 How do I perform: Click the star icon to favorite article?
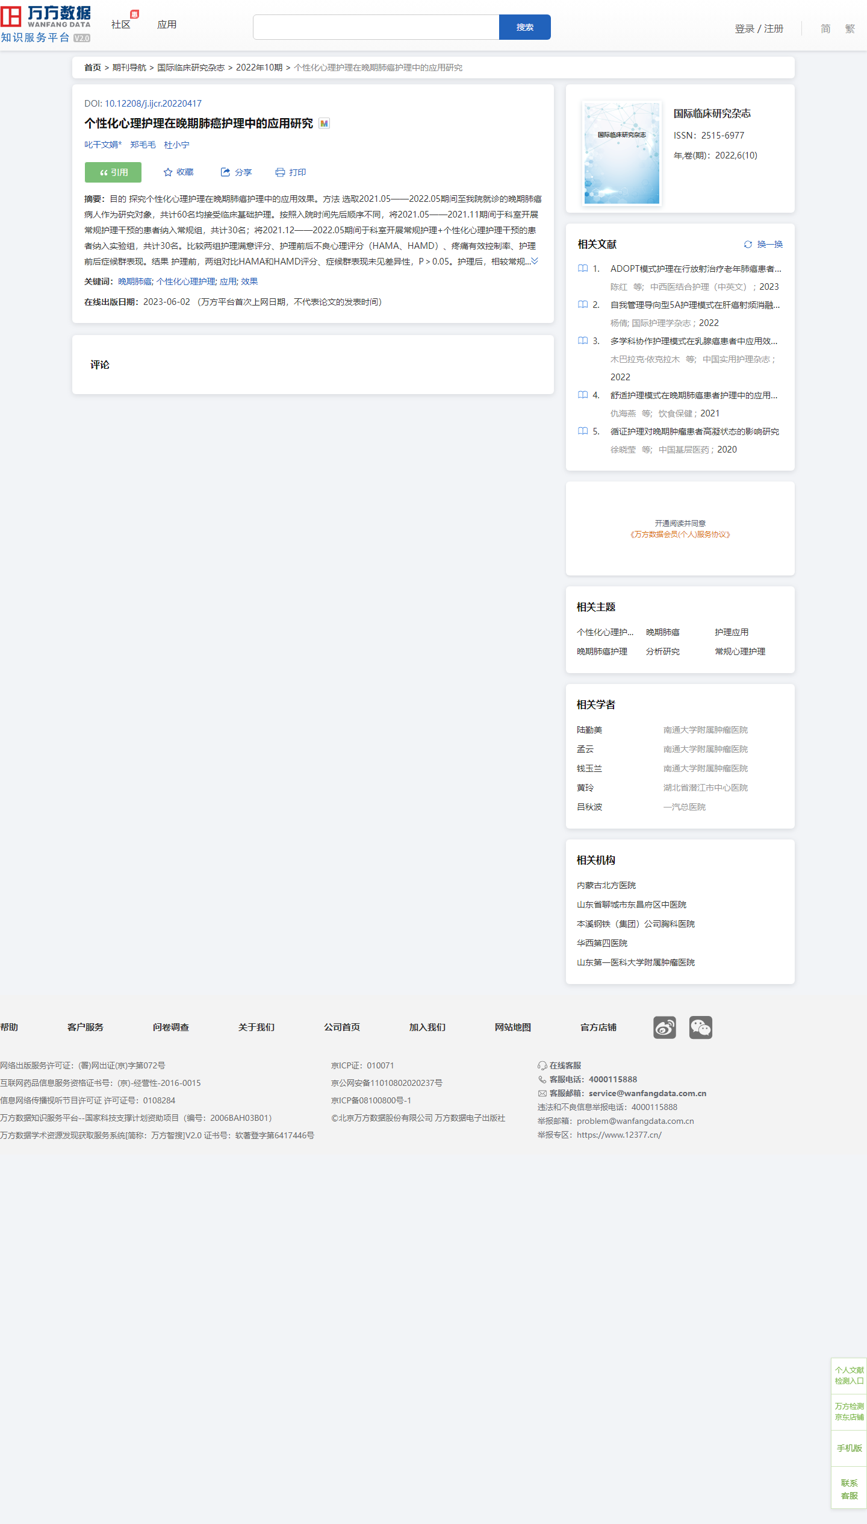(x=168, y=172)
